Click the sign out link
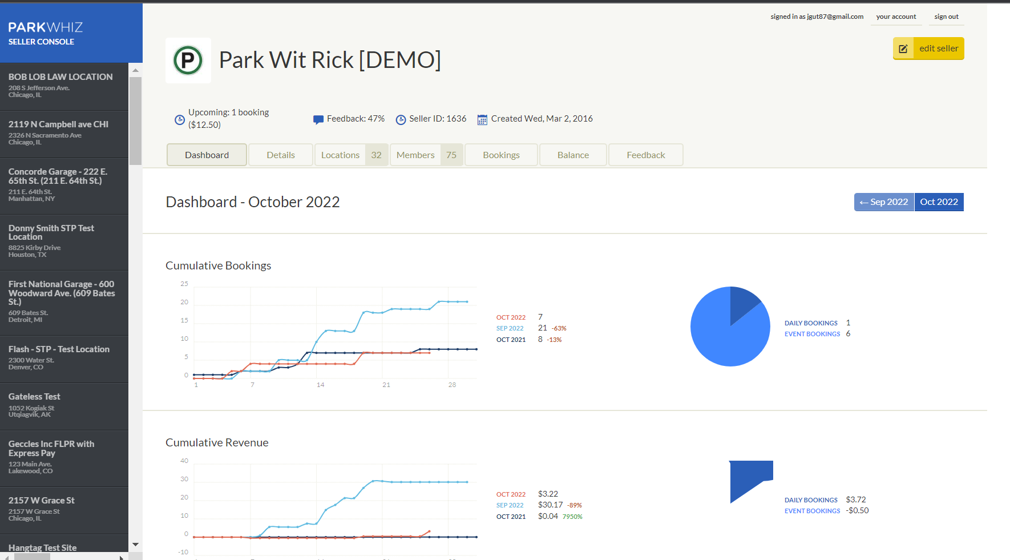1010x560 pixels. point(946,17)
